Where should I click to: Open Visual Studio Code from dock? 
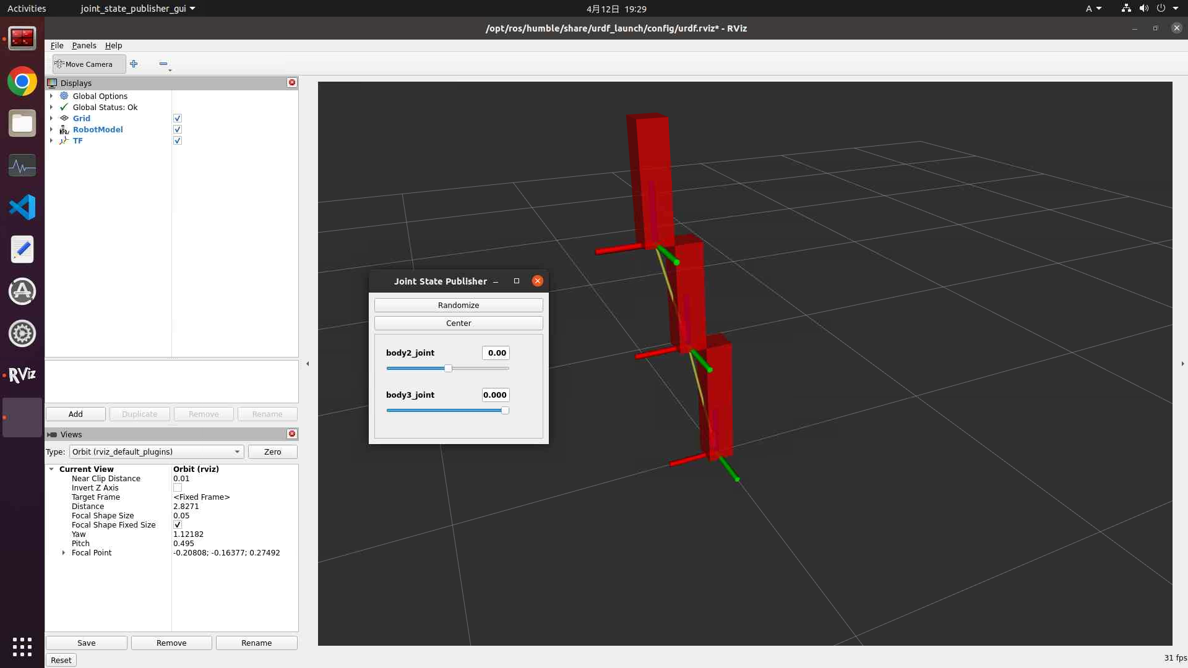coord(22,207)
